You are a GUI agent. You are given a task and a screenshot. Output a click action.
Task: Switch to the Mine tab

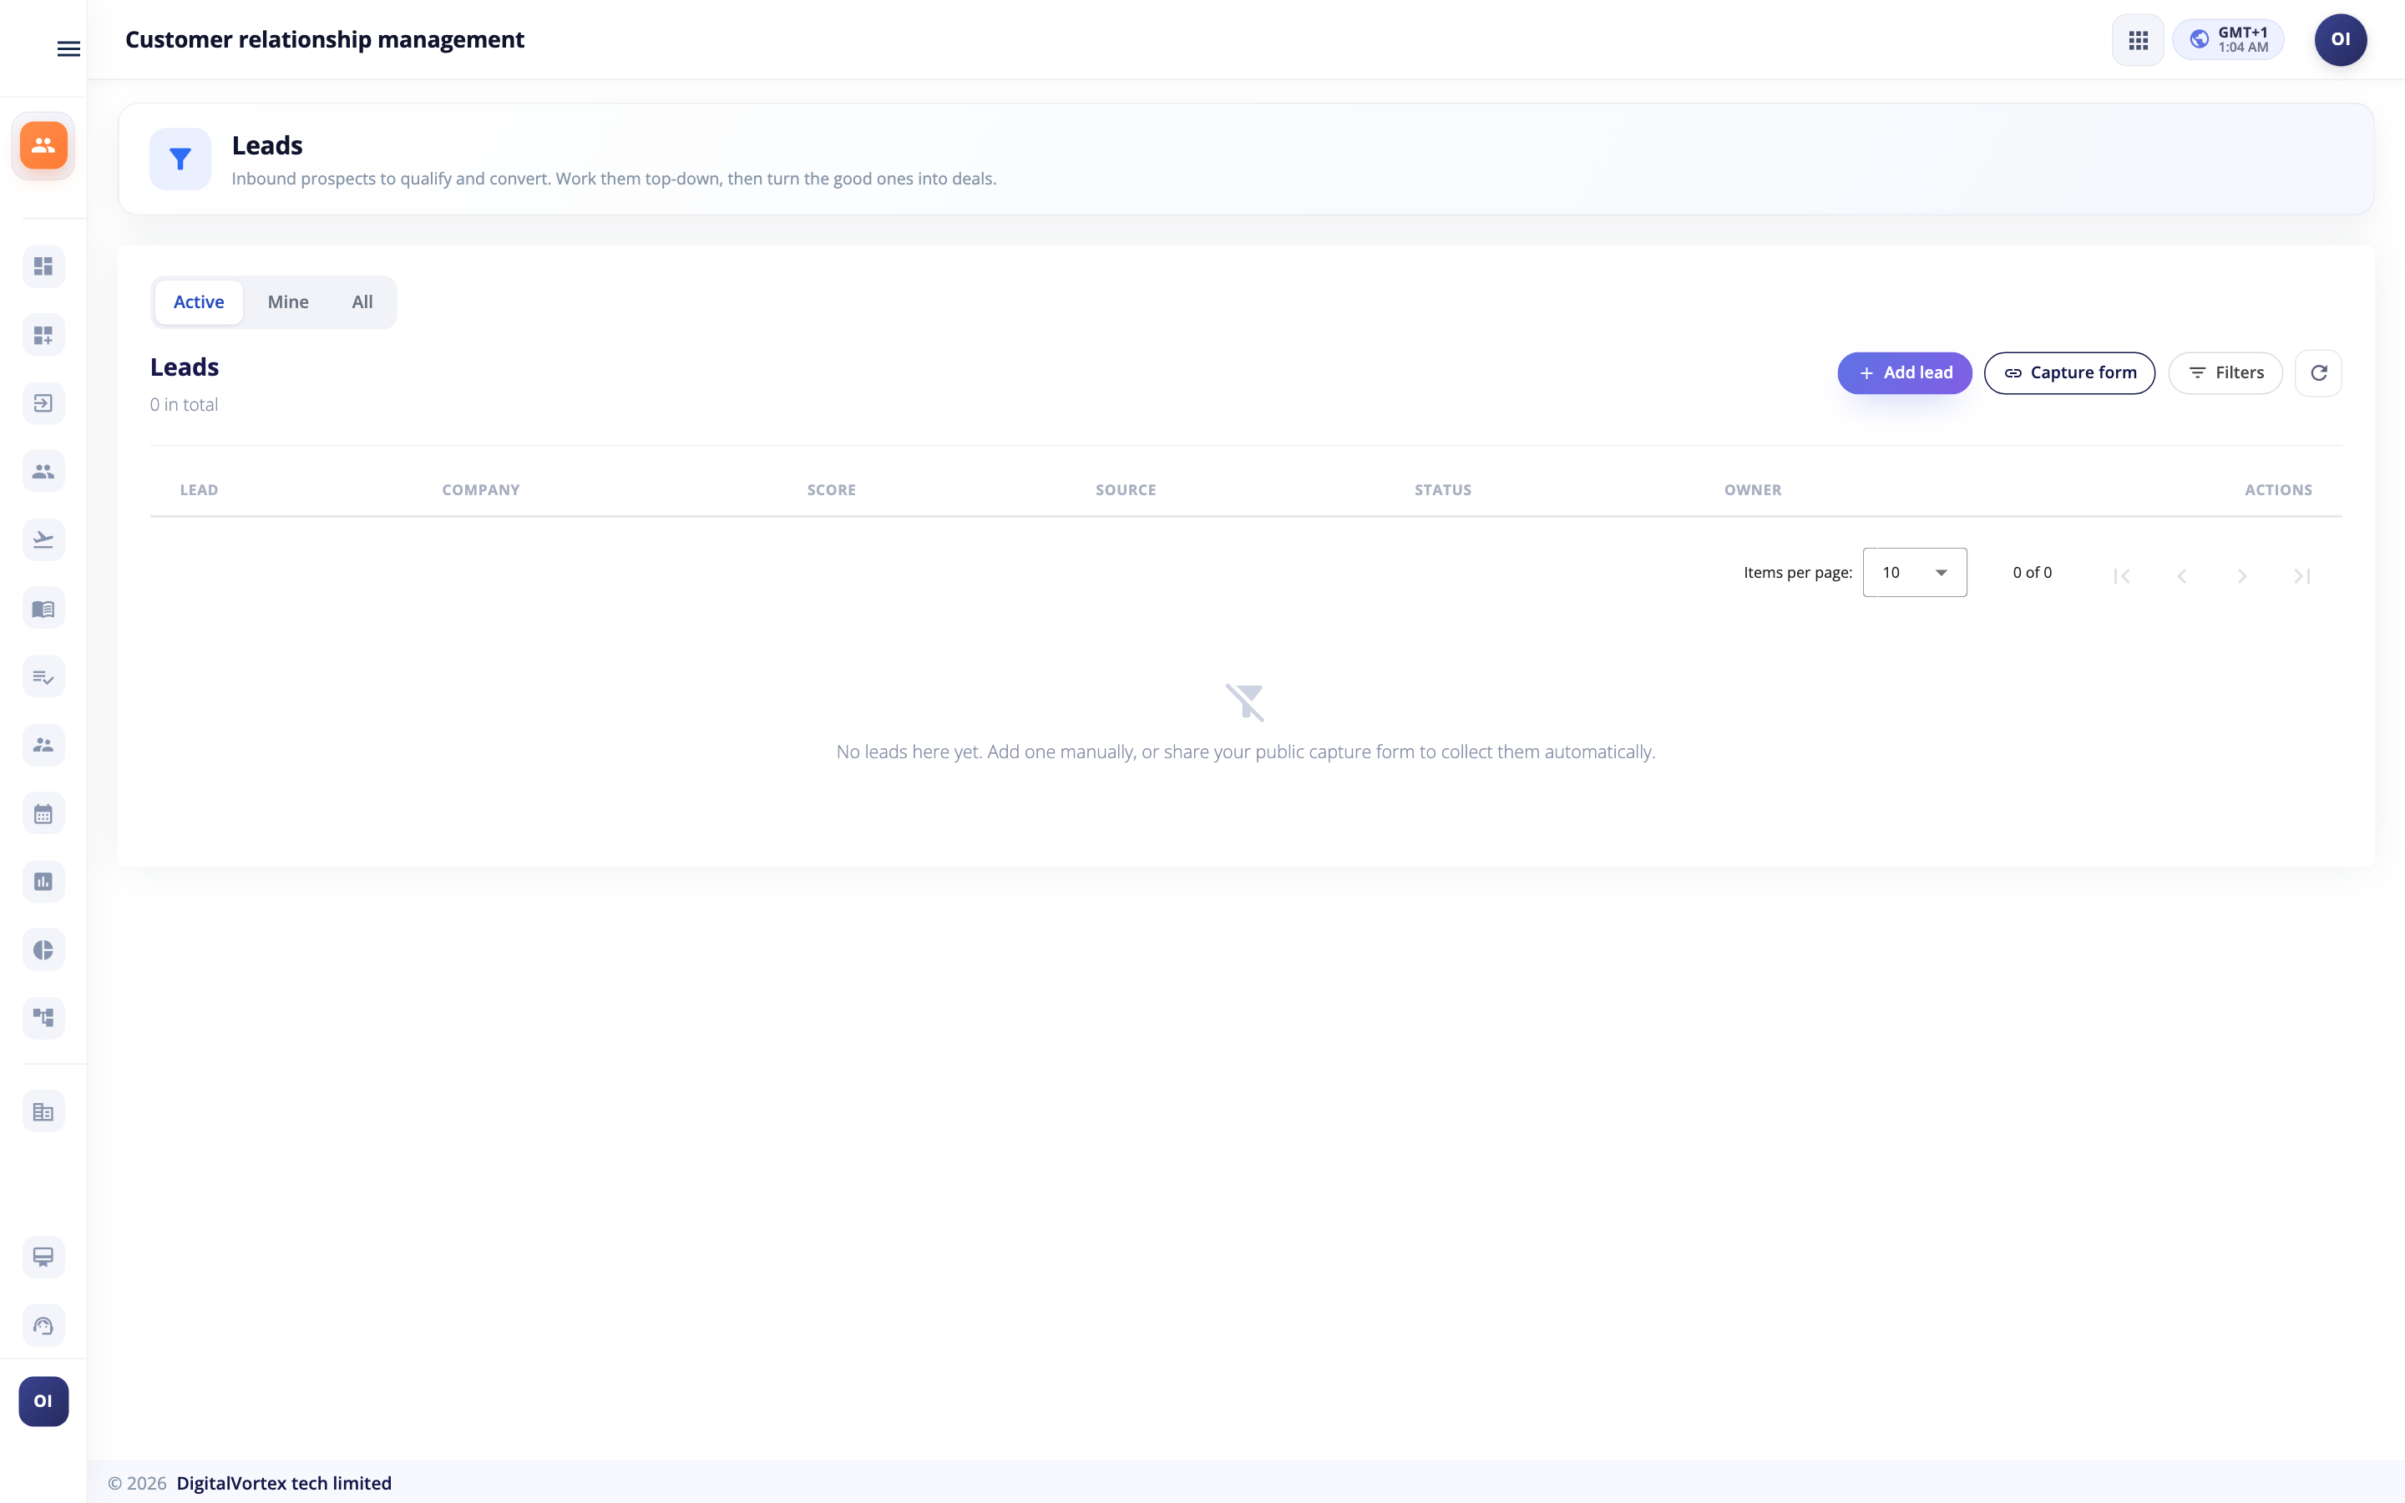tap(288, 302)
